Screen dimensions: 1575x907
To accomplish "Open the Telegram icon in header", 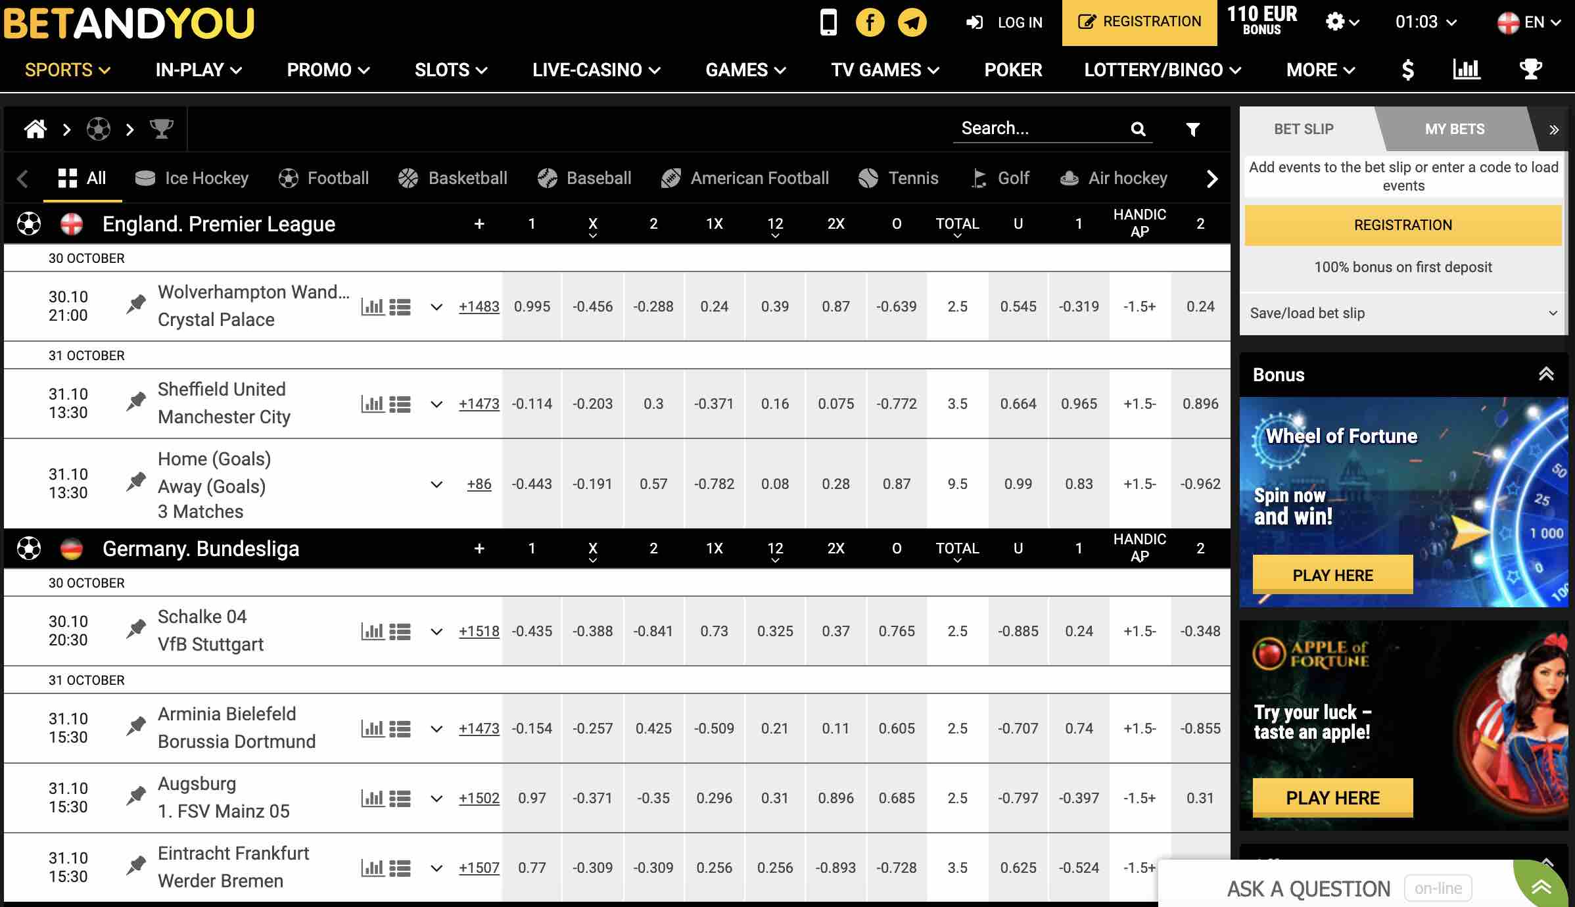I will pos(912,22).
